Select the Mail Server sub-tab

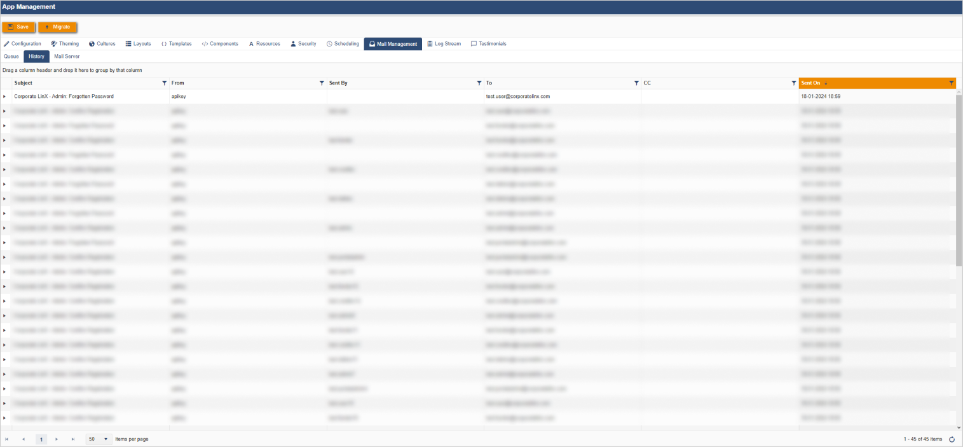tap(67, 57)
